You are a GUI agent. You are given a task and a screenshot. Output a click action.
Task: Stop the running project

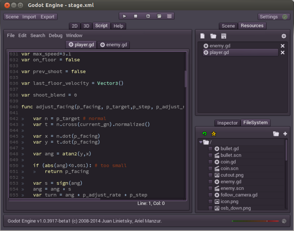pos(136,16)
